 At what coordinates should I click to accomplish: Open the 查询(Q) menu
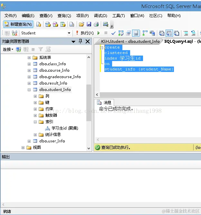[64, 16]
